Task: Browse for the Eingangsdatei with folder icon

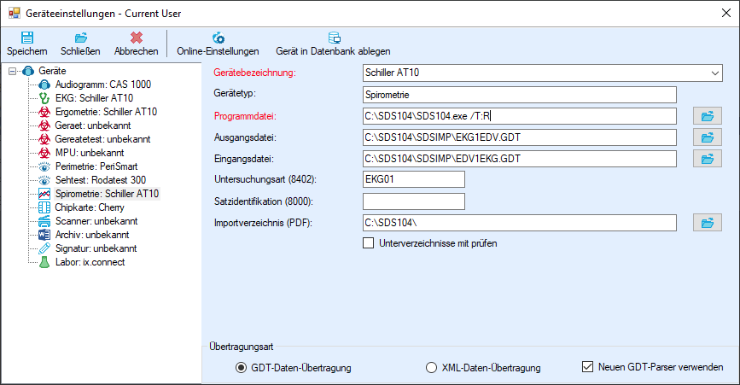Action: [708, 159]
